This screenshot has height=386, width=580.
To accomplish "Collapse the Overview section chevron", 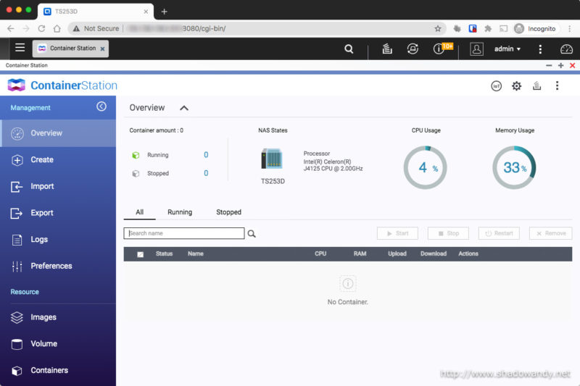I will pyautogui.click(x=184, y=108).
